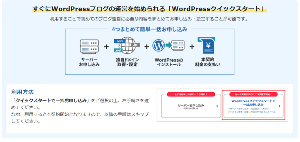Click the WordPressインストール checklist item
300x142 pixels.
pos(262,112)
